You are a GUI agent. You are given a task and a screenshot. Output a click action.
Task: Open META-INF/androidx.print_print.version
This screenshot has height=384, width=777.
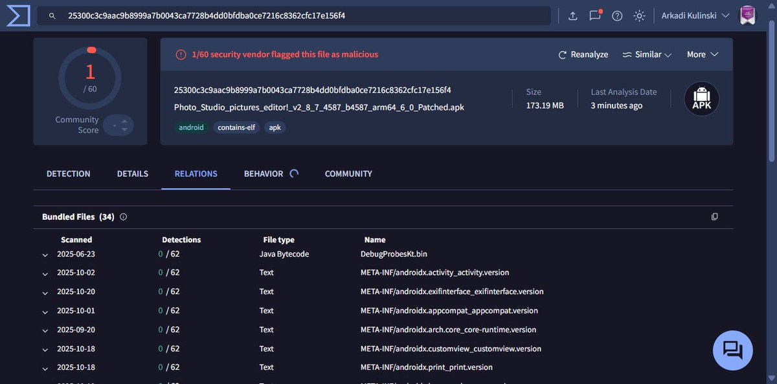(427, 367)
